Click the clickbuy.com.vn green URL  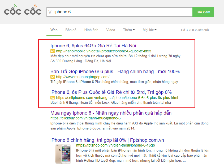(85, 118)
